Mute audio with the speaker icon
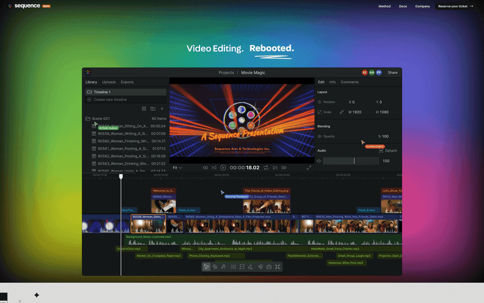This screenshot has height=303, width=484. coord(319,161)
